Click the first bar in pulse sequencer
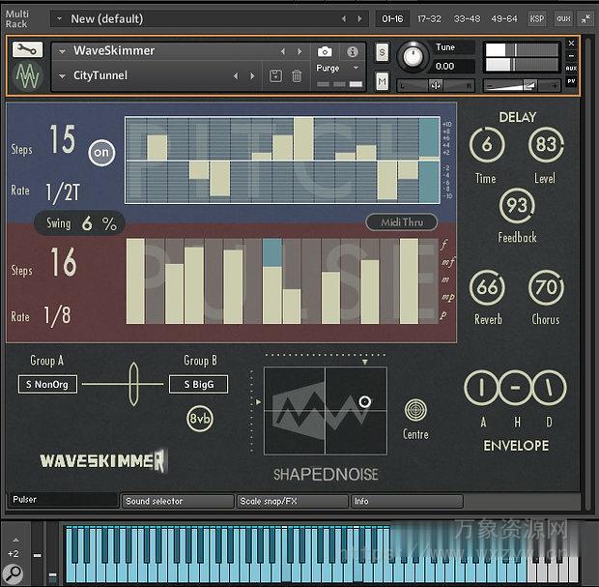 (135, 281)
